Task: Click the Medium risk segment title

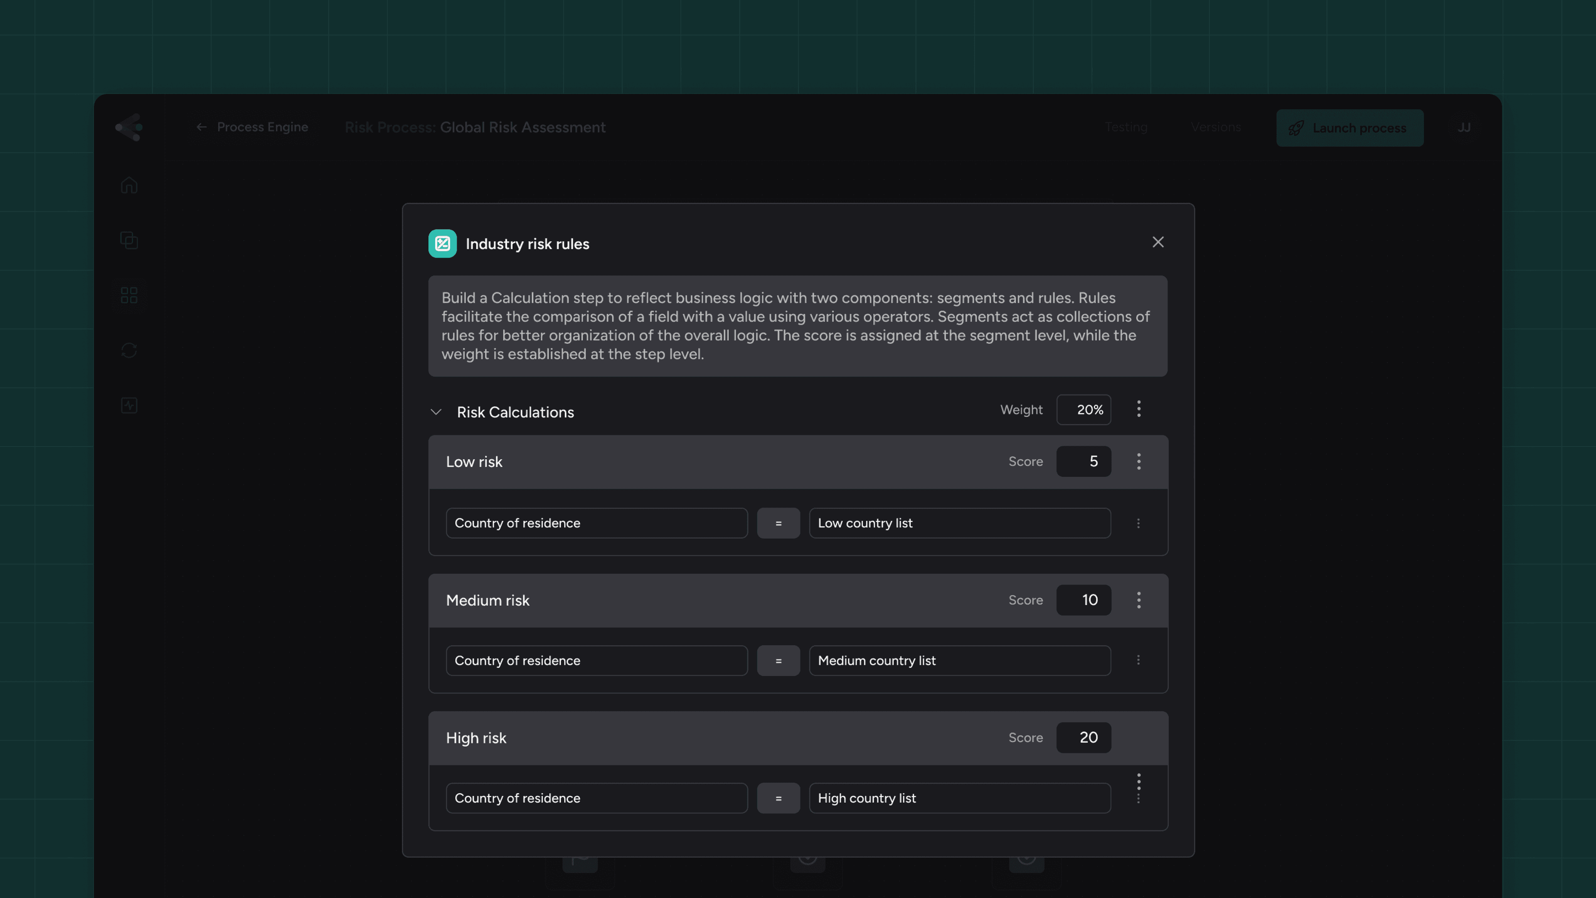Action: click(488, 600)
